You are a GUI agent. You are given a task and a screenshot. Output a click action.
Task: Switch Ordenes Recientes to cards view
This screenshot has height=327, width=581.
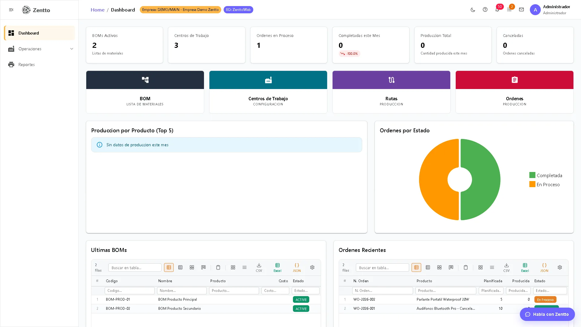439,267
